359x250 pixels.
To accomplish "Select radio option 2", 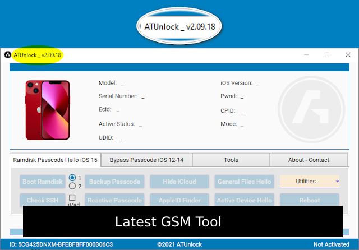I will tap(72, 186).
